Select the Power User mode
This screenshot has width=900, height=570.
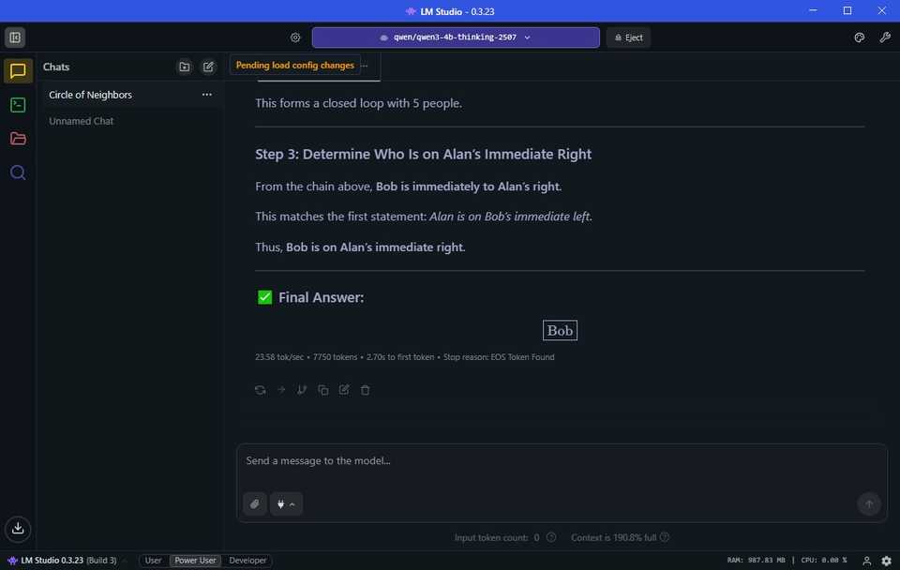click(x=195, y=561)
